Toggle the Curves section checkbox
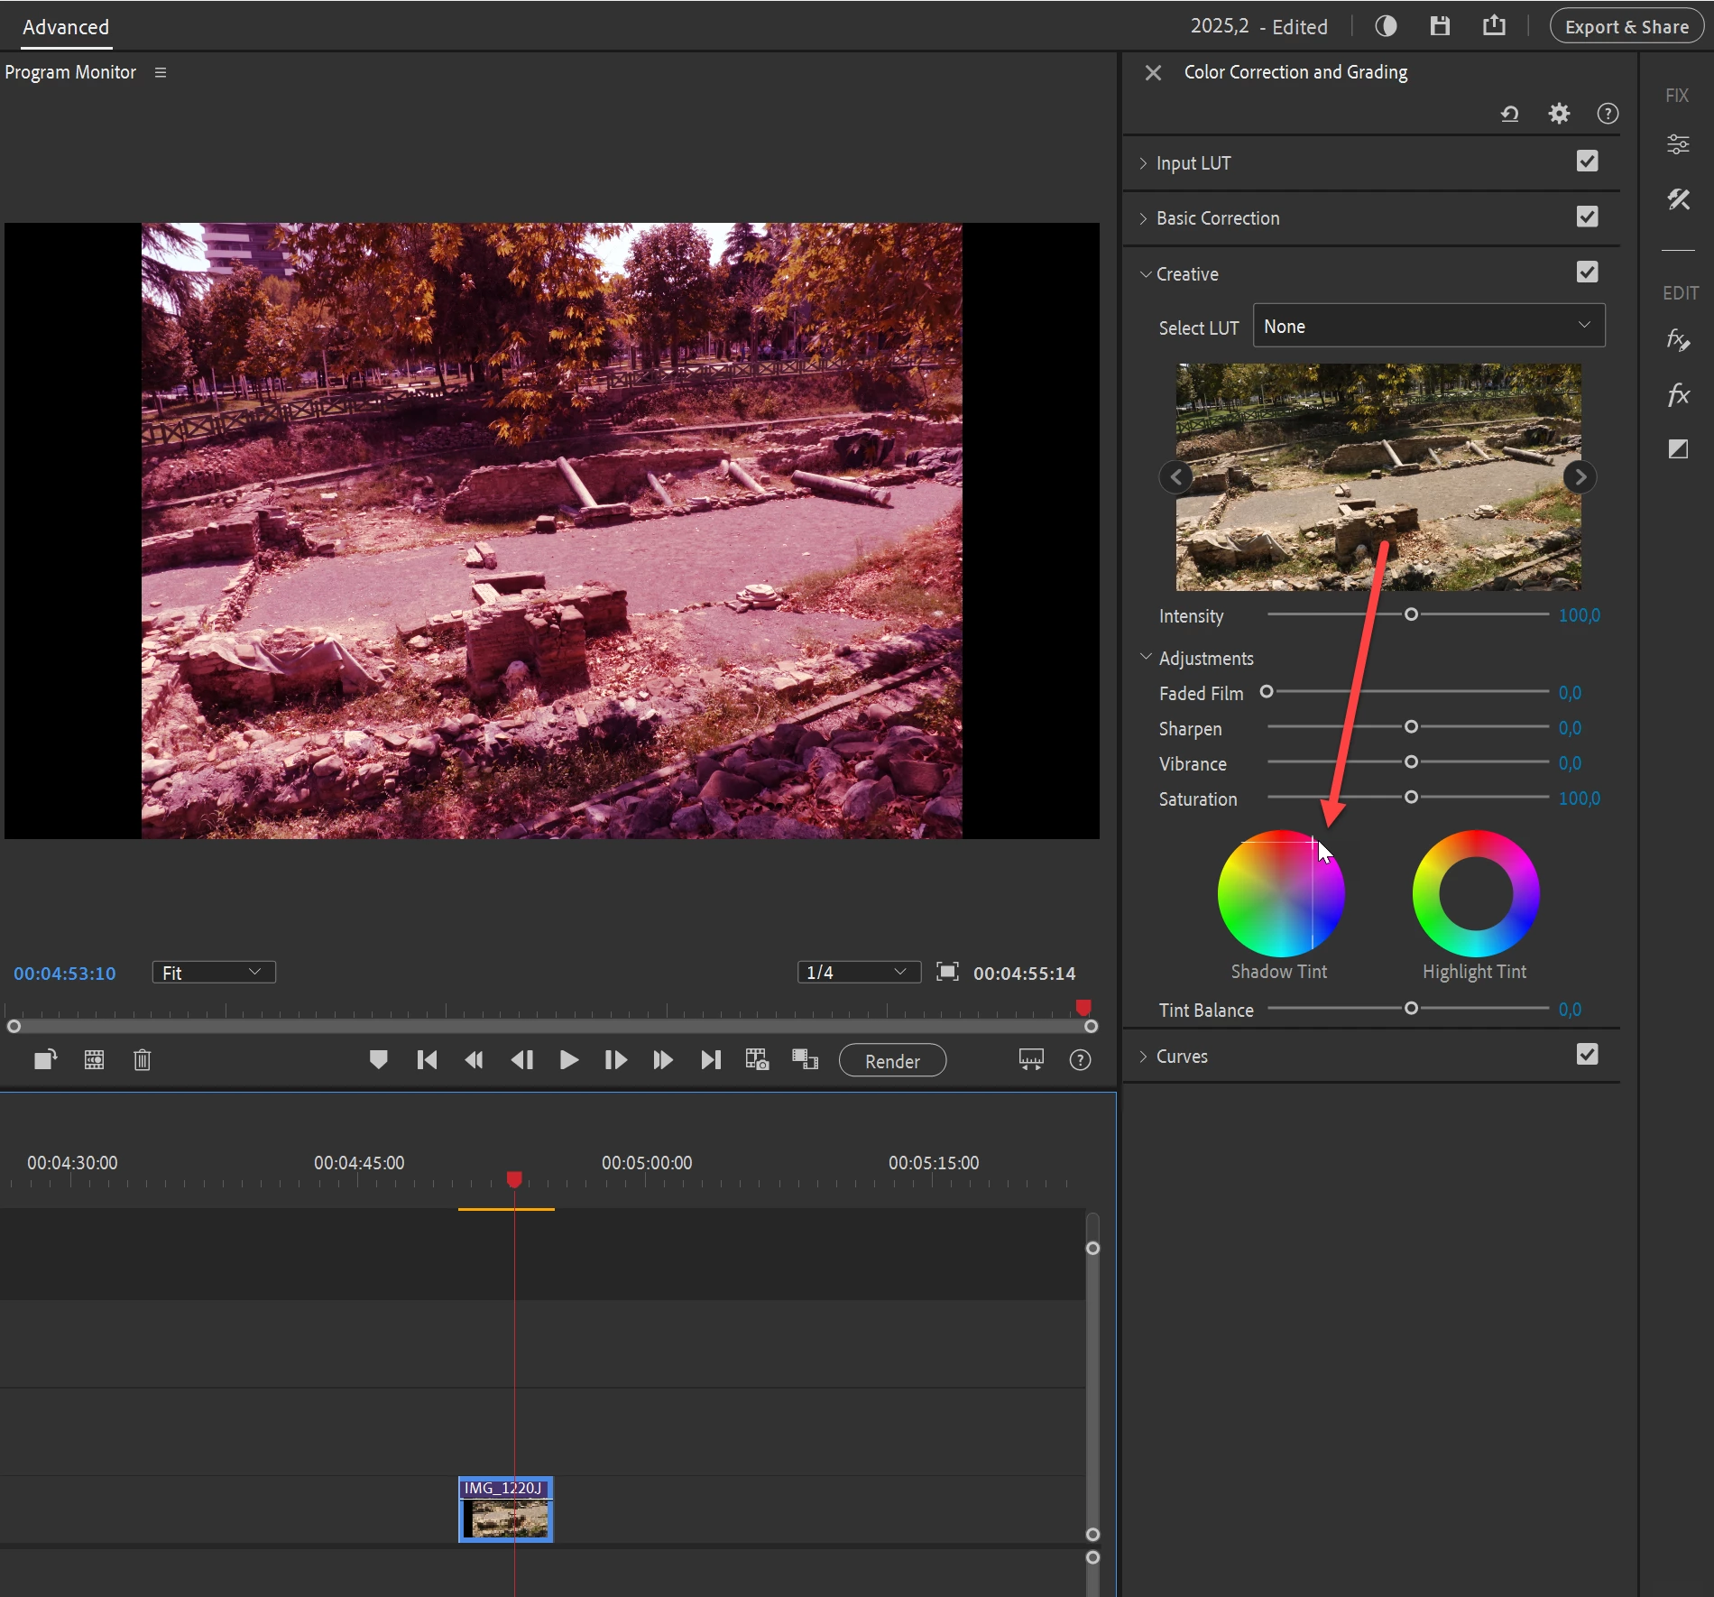This screenshot has width=1714, height=1597. coord(1587,1055)
